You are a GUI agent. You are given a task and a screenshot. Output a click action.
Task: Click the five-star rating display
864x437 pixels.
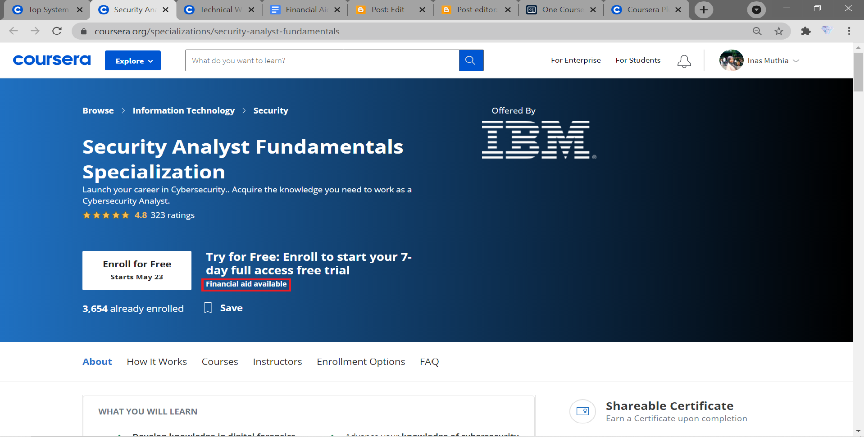point(106,215)
